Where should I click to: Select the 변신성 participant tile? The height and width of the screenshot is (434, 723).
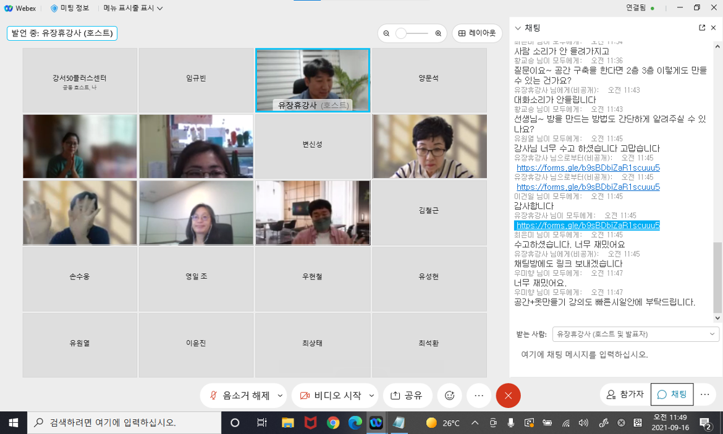(x=313, y=146)
